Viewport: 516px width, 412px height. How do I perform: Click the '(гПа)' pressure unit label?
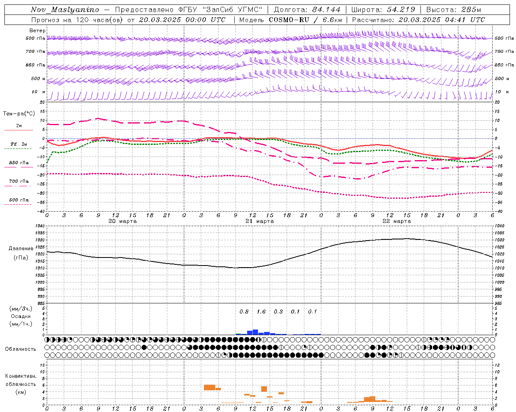click(21, 258)
